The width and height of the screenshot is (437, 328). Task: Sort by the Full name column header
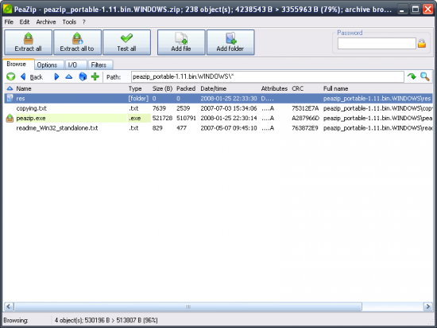(x=335, y=89)
